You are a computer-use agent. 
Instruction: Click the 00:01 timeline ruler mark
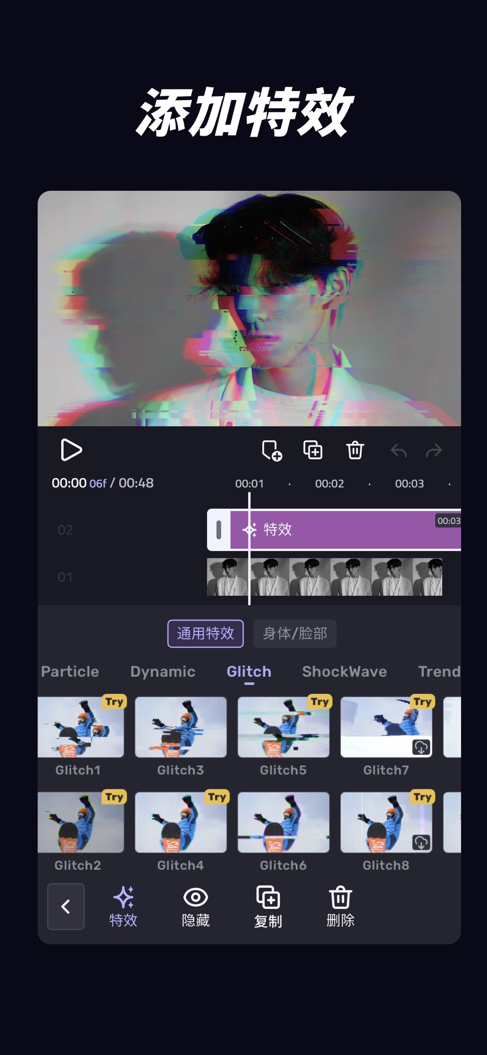pos(249,483)
